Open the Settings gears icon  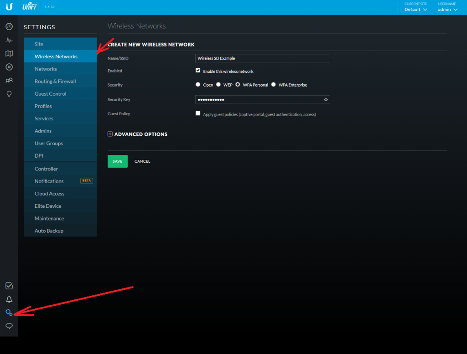pos(9,313)
